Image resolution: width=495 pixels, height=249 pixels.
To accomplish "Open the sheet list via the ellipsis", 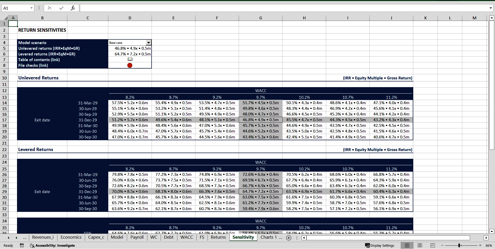I will click(x=25, y=238).
